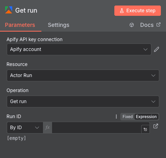Open the expression editor expand icon

tap(145, 129)
